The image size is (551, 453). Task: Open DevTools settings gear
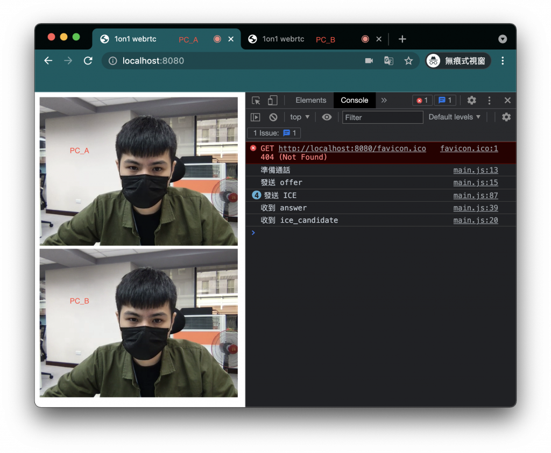coord(471,101)
